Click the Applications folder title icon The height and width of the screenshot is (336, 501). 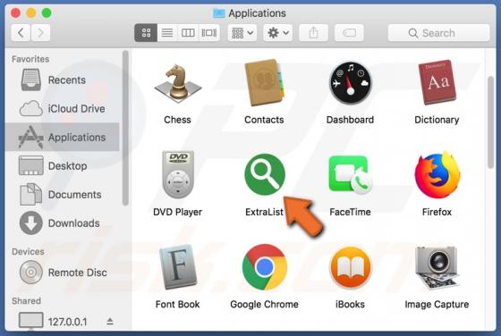(219, 13)
